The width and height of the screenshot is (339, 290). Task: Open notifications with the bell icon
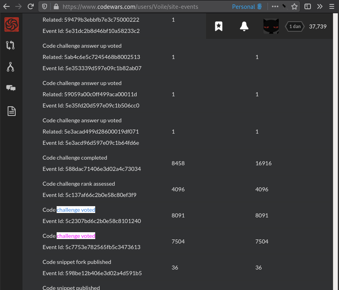[x=244, y=26]
